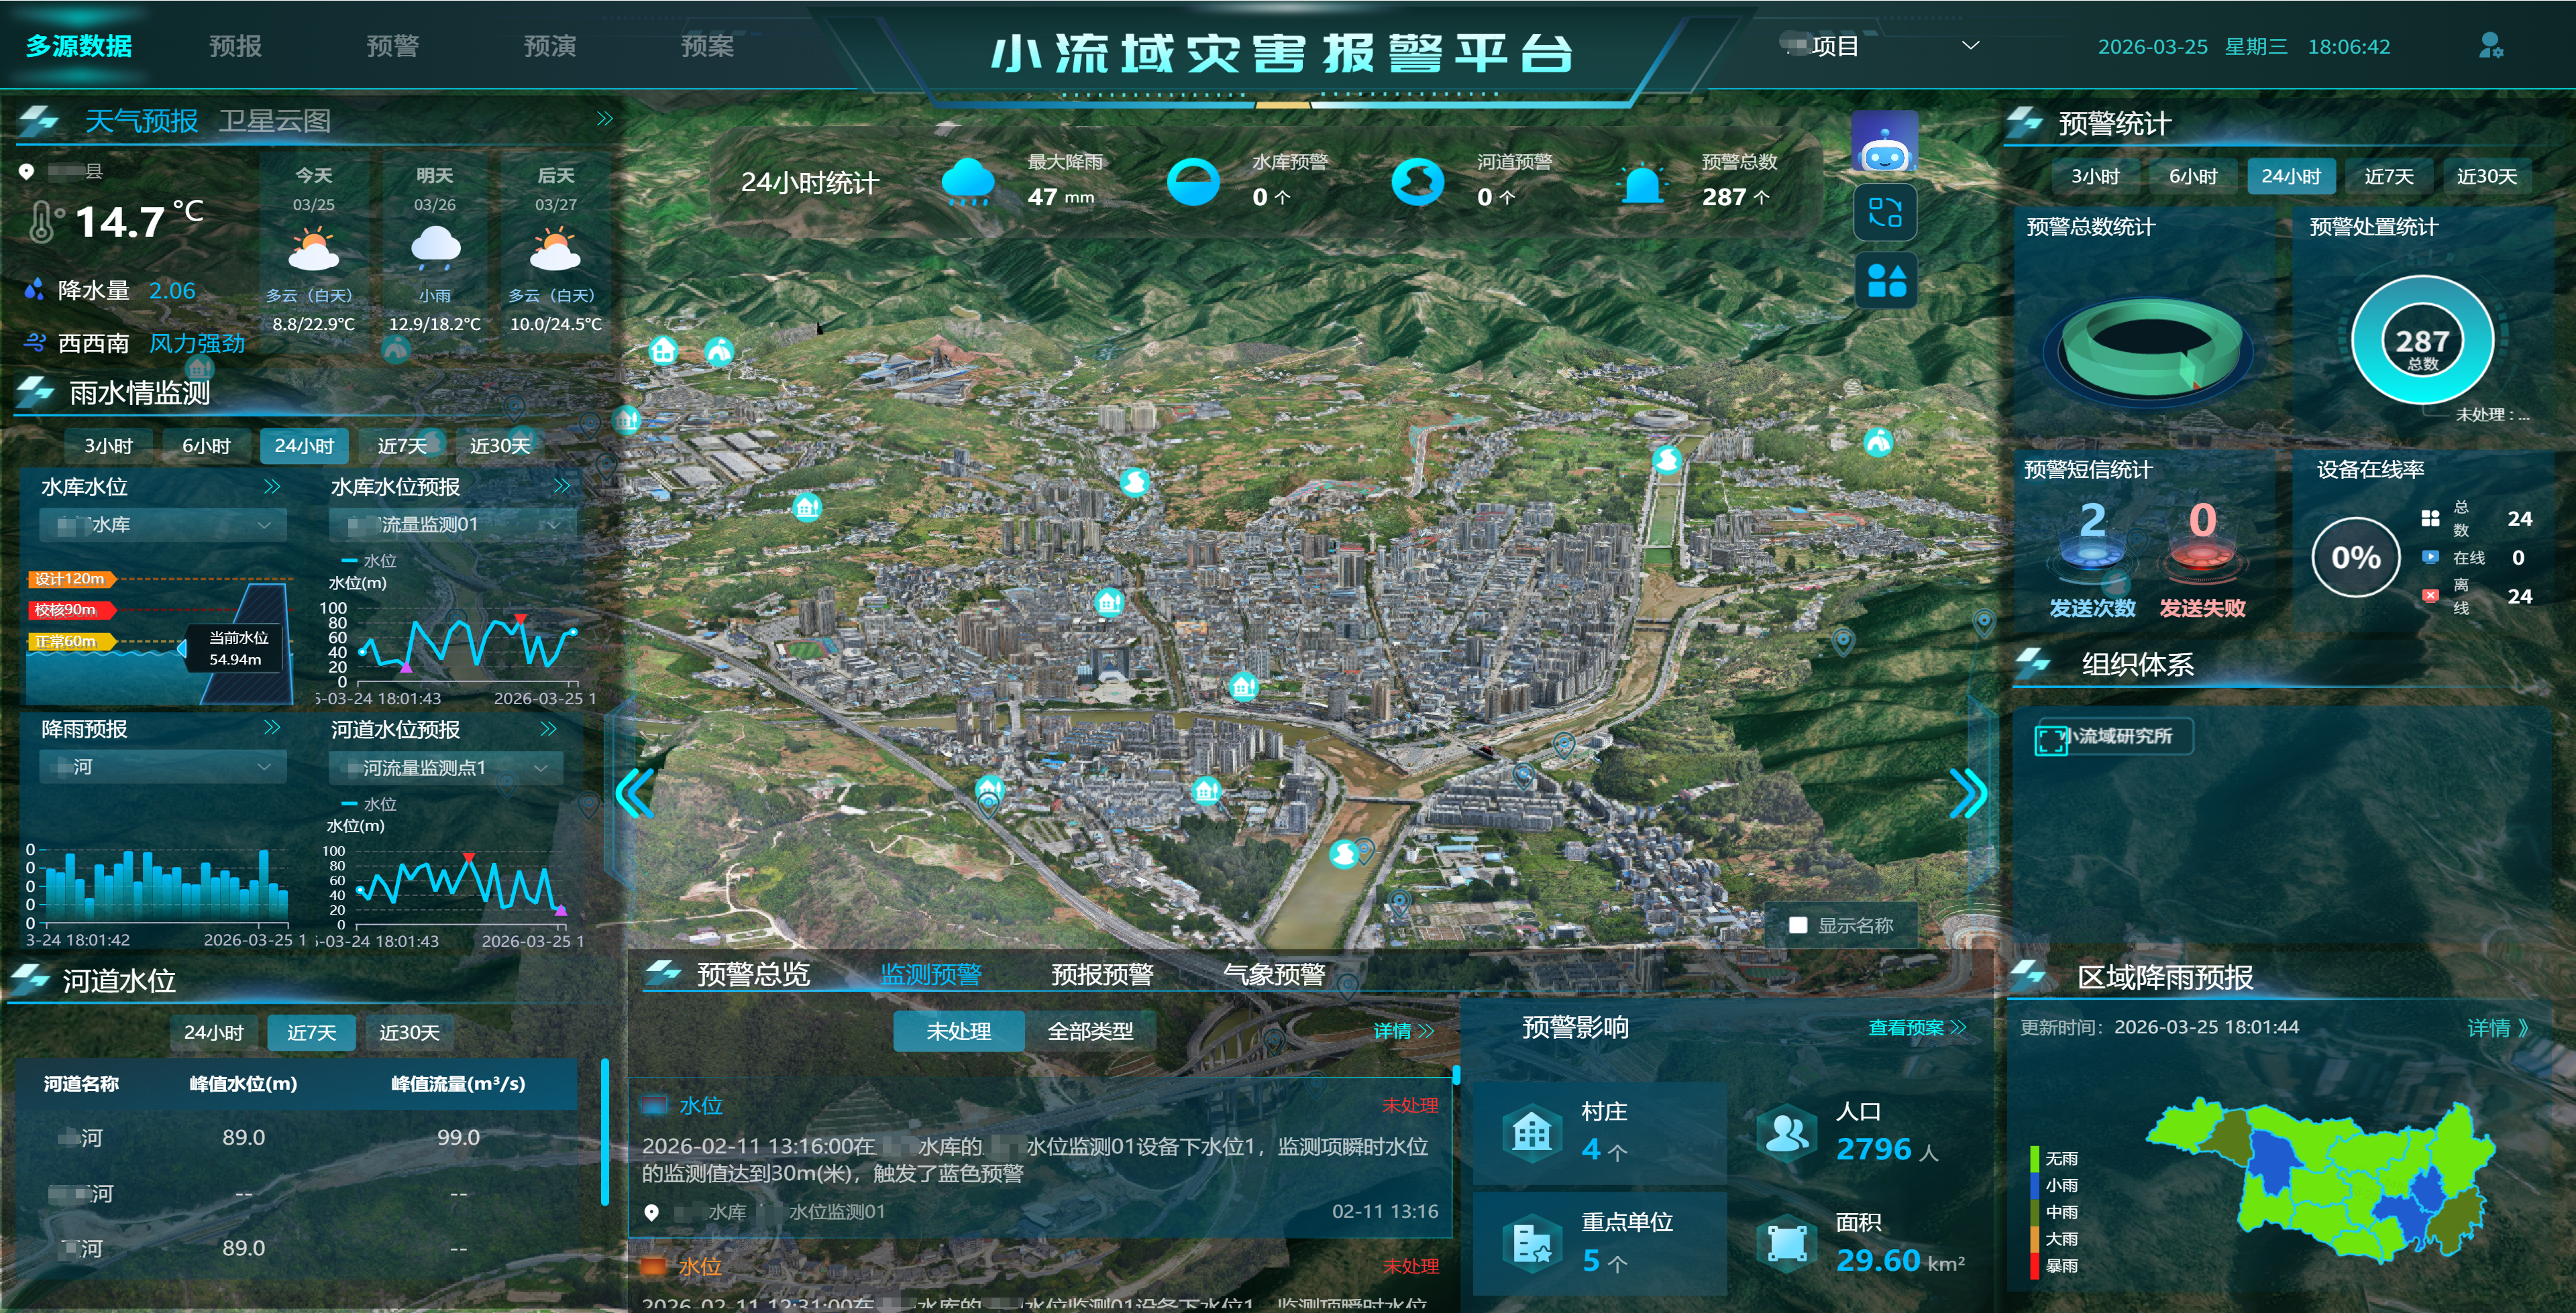2576x1313 pixels.
Task: Click the green 无雨 legend color swatch
Action: [x=2034, y=1158]
